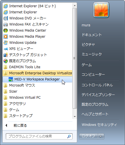
Task: Launch XPS ビューアー icon
Action: pos(6,49)
